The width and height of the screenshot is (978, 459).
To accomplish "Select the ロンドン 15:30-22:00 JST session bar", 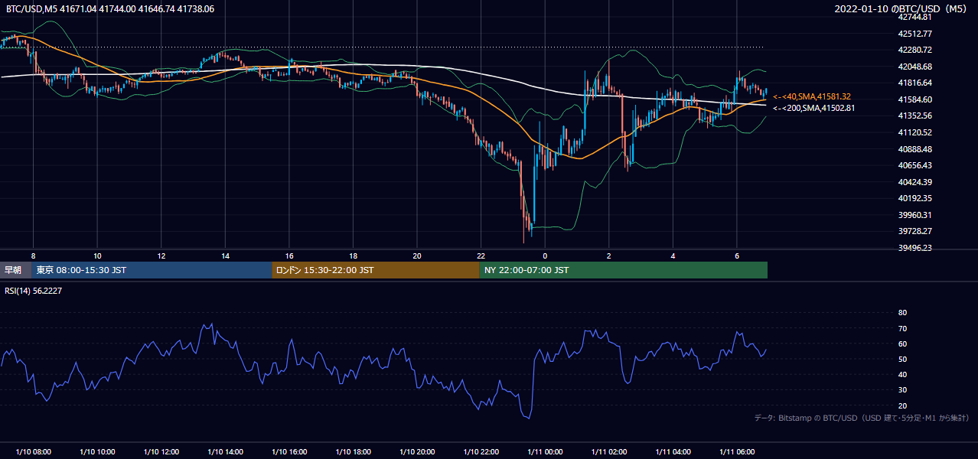I will (376, 270).
